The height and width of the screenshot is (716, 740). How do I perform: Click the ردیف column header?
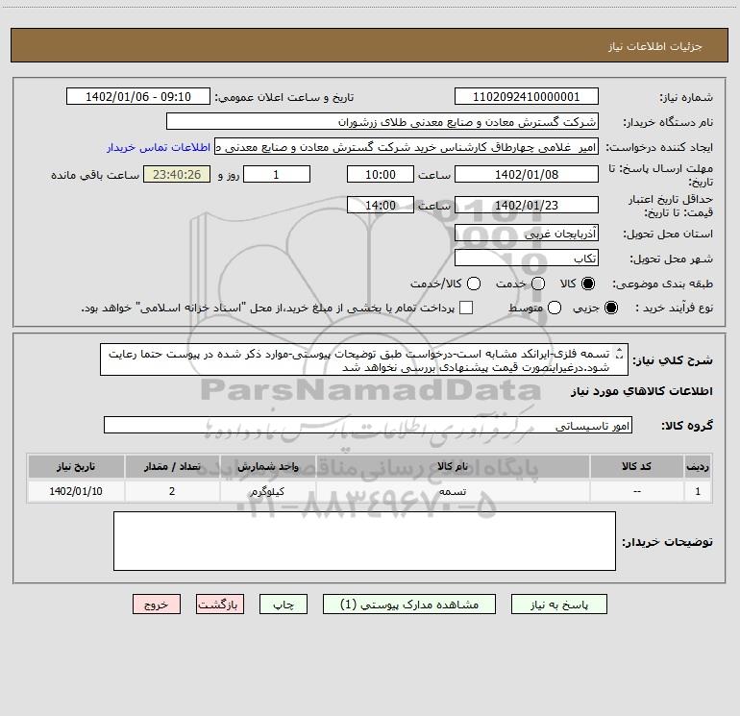point(698,466)
